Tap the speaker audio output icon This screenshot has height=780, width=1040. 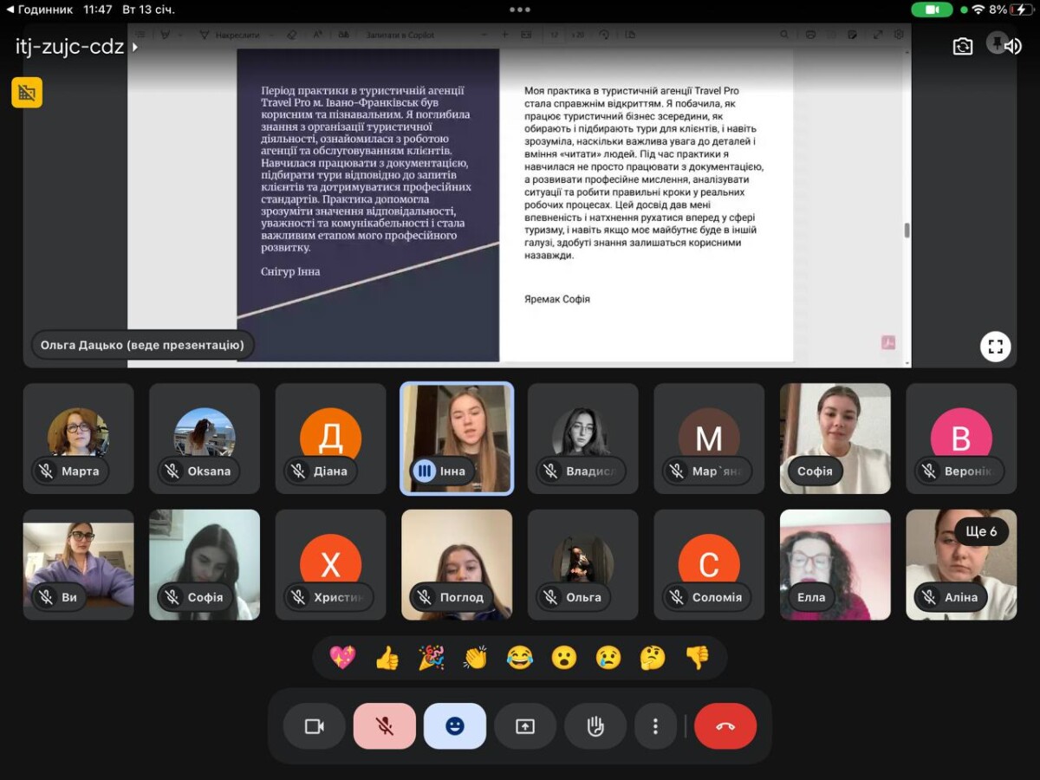tap(1012, 47)
